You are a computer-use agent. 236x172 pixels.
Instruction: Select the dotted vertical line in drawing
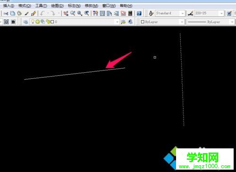tap(182, 80)
